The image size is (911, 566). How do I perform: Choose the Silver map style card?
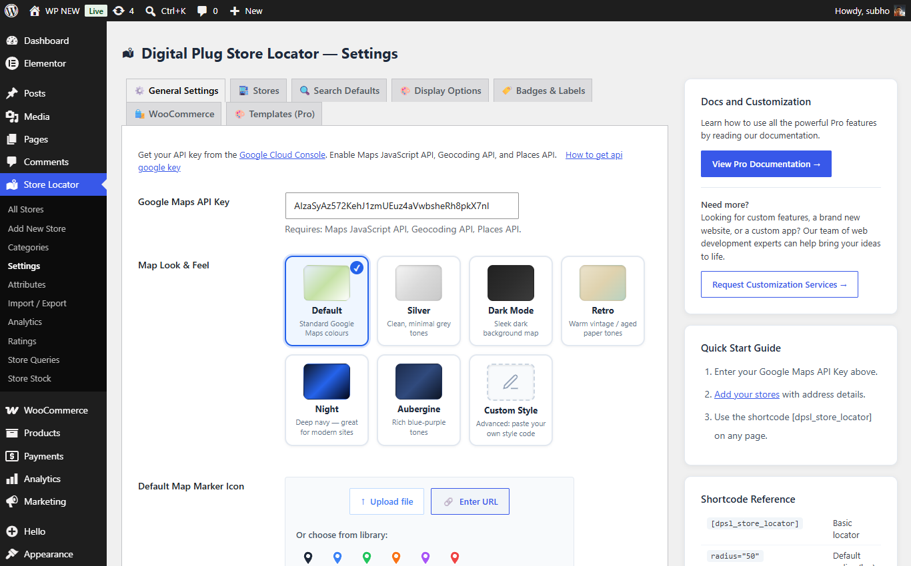point(419,301)
